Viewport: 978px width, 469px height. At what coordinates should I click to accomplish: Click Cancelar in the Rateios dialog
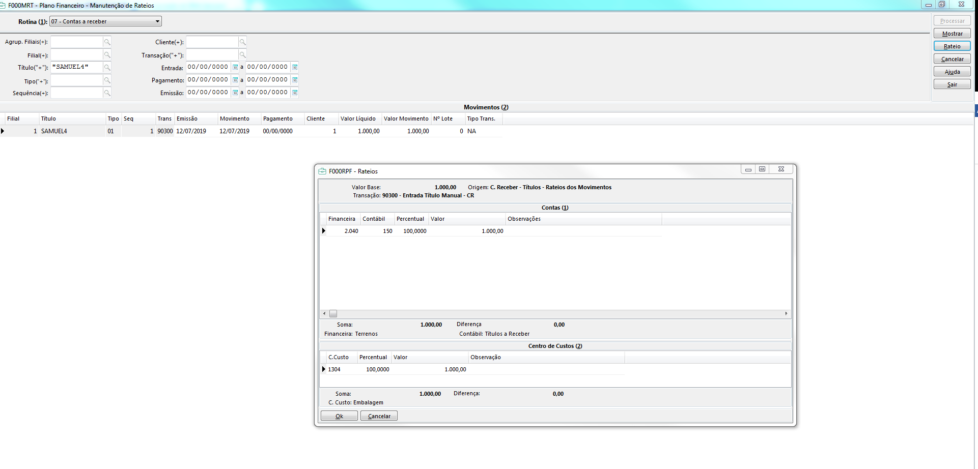[x=379, y=416]
